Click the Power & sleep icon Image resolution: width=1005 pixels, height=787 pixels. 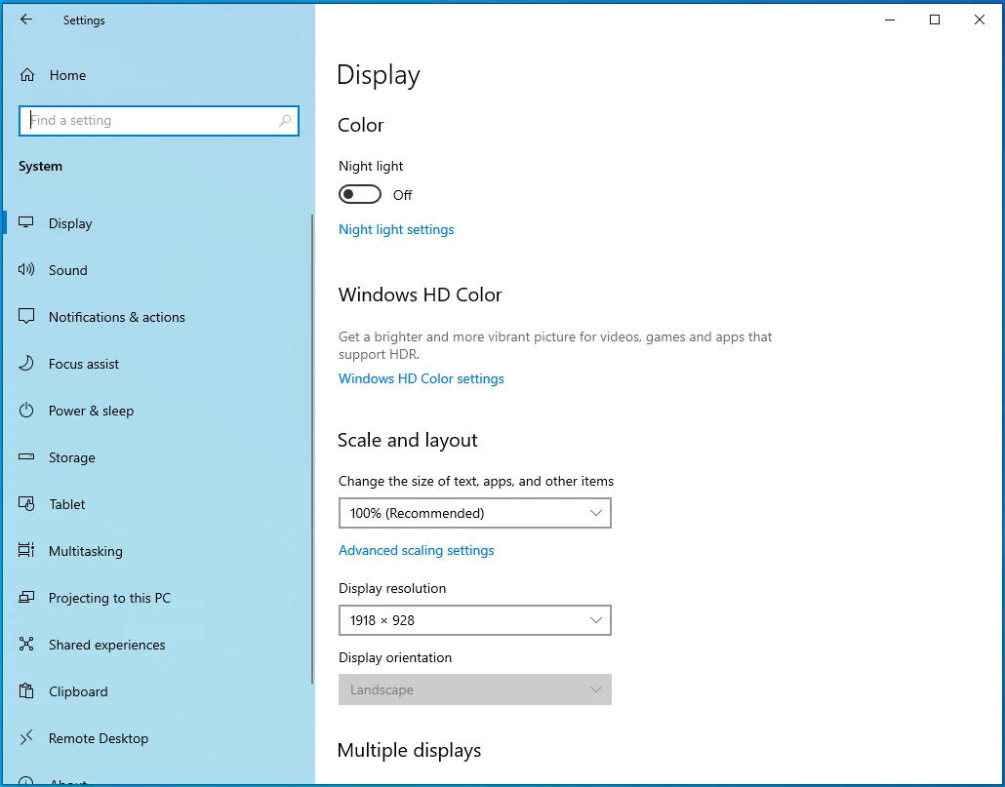click(26, 410)
